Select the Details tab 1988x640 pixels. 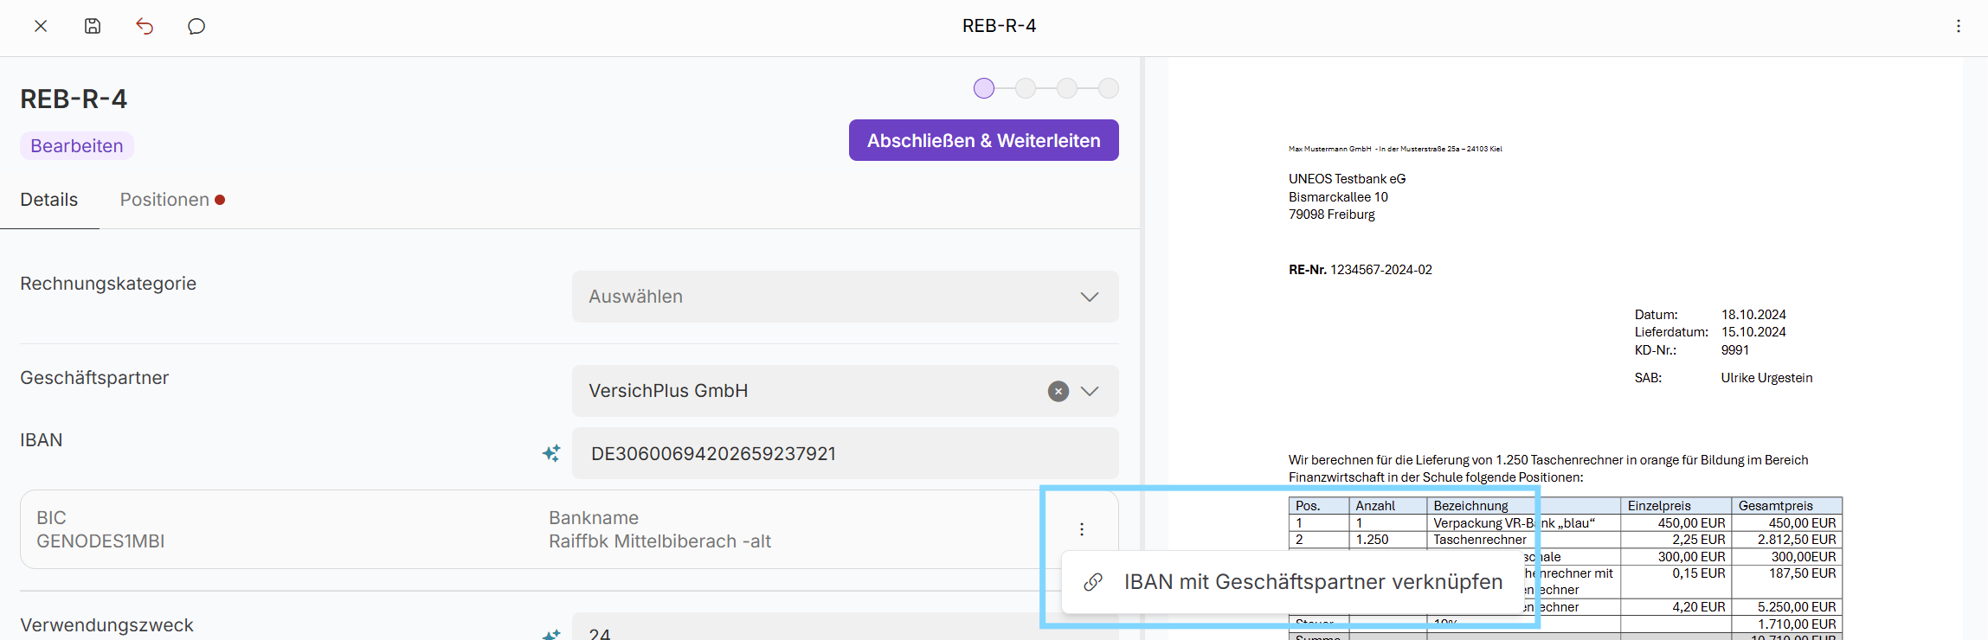49,200
